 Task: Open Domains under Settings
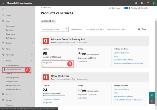click(9, 105)
